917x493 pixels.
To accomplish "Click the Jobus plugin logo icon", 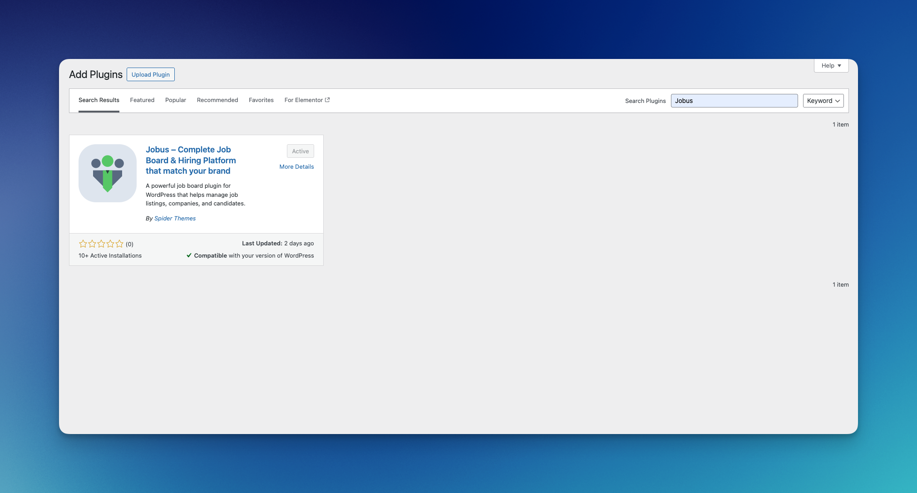I will (107, 173).
